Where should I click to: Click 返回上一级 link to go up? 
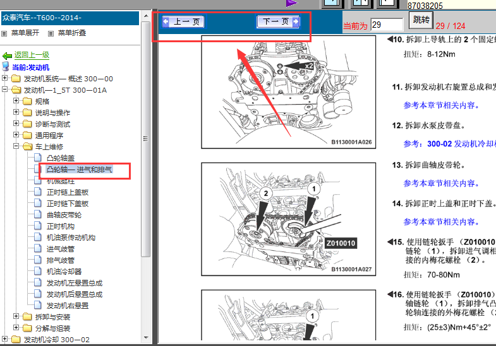tap(32, 55)
